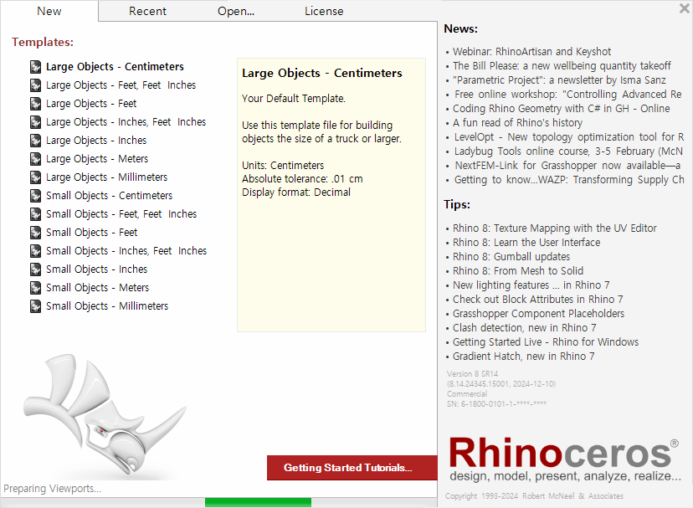Viewport: 693px width, 508px height.
Task: Click icon beside Small Objects - Feet, Feet Inches
Action: coord(35,214)
